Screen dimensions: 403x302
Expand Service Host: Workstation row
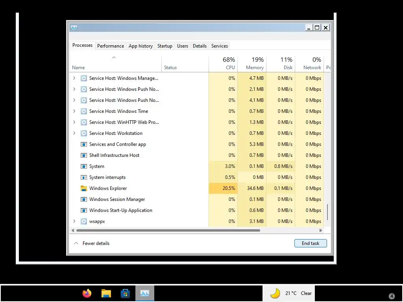coord(74,133)
